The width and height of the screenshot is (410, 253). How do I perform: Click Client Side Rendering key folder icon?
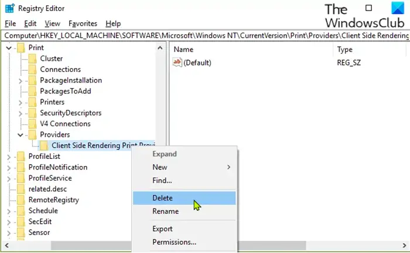[44, 146]
